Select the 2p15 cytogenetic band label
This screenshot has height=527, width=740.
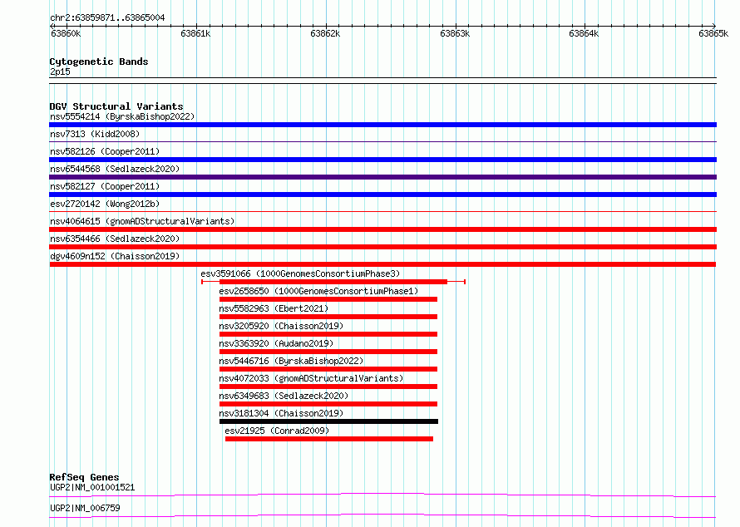[x=60, y=71]
